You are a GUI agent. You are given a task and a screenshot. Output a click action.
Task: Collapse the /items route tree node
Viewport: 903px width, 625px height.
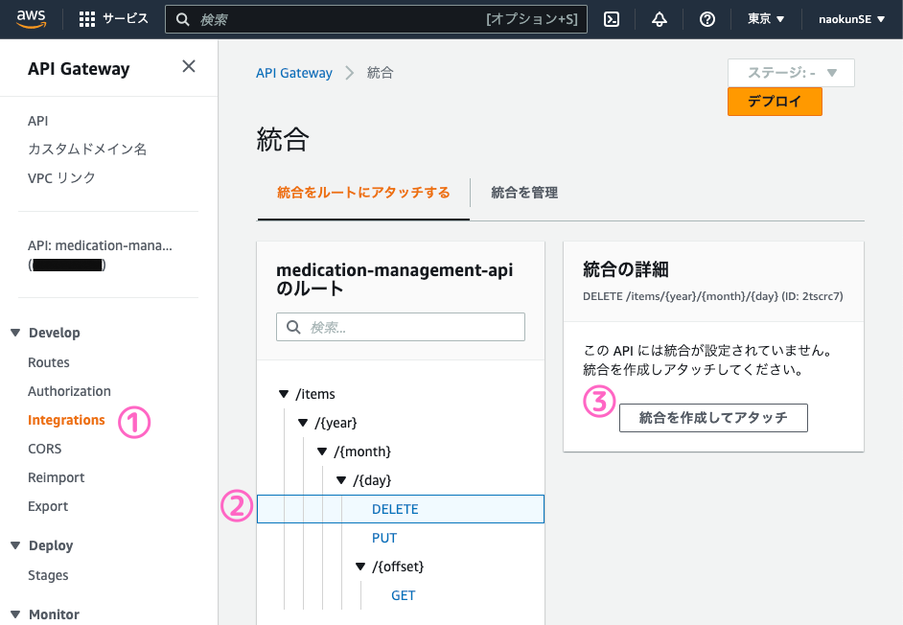[x=284, y=394]
